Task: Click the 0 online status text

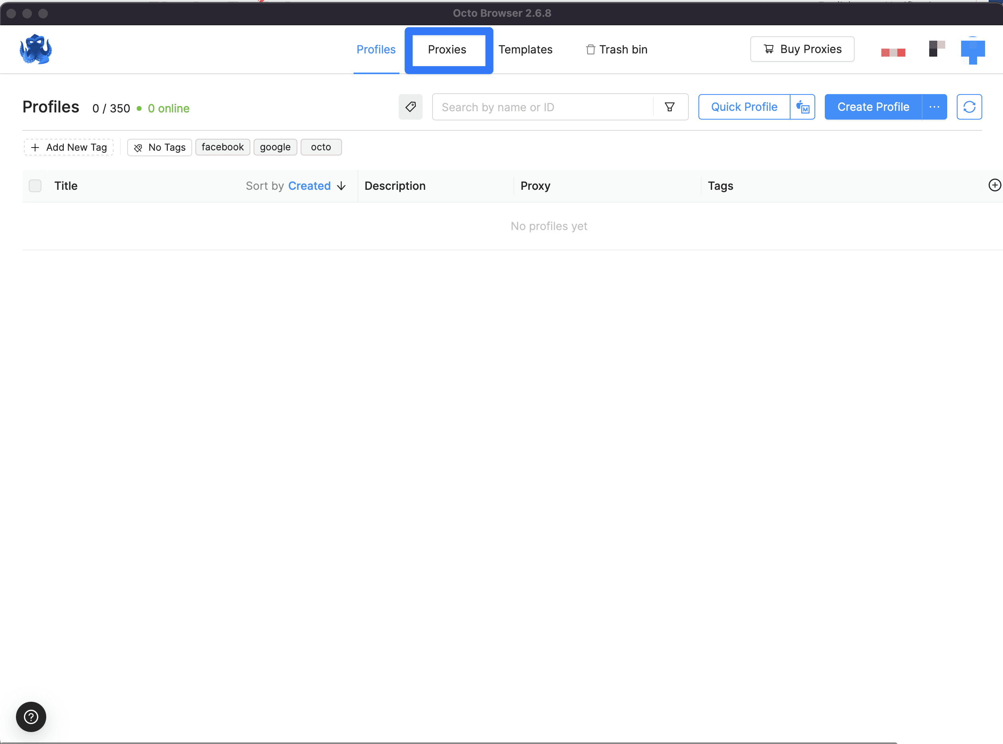Action: tap(168, 108)
